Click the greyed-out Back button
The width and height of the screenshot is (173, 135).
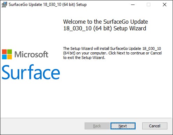(97, 126)
